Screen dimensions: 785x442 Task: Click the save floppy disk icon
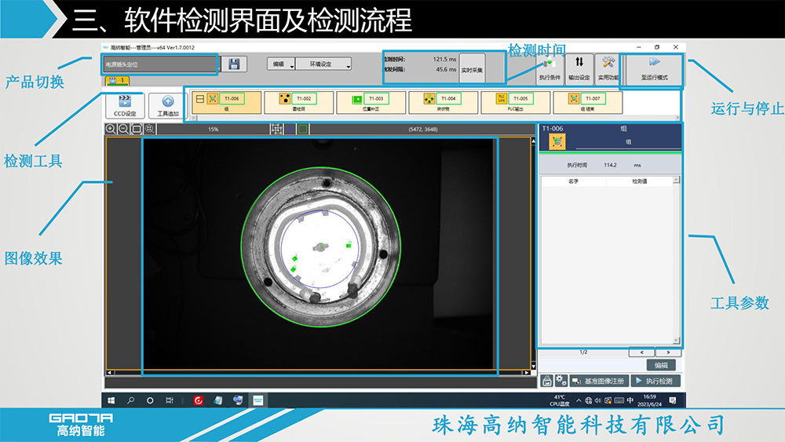[x=234, y=64]
